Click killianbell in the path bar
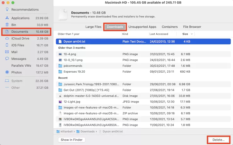The image size is (233, 145). pos(66,131)
